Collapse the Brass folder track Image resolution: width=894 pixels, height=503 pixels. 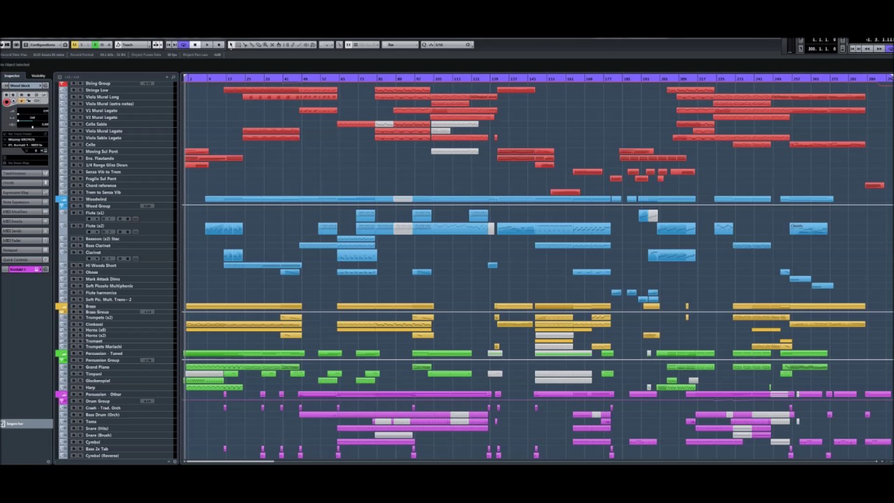pyautogui.click(x=62, y=306)
